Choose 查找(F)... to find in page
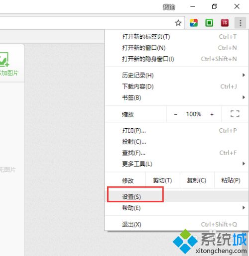The width and height of the screenshot is (249, 256). 176,153
